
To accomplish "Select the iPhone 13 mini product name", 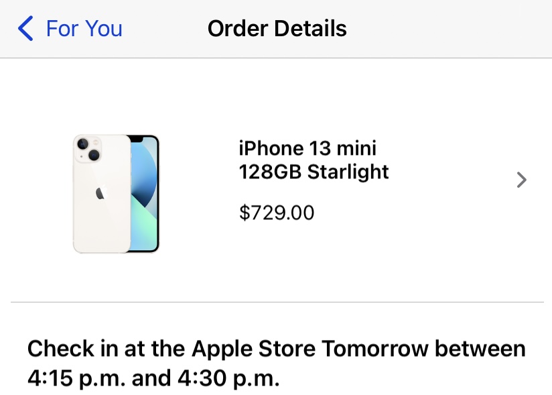I will [x=307, y=148].
